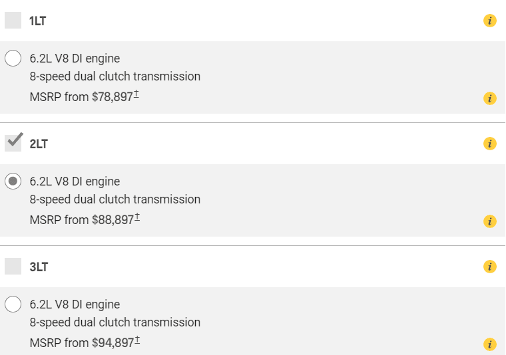Select the 3LT 6.2L V8 engine radio button
Image resolution: width=506 pixels, height=355 pixels.
13,304
